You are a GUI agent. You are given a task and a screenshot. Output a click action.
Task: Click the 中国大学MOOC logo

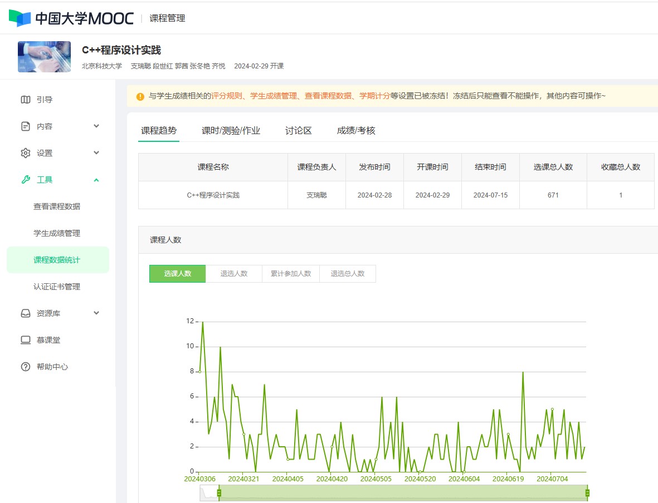click(71, 18)
